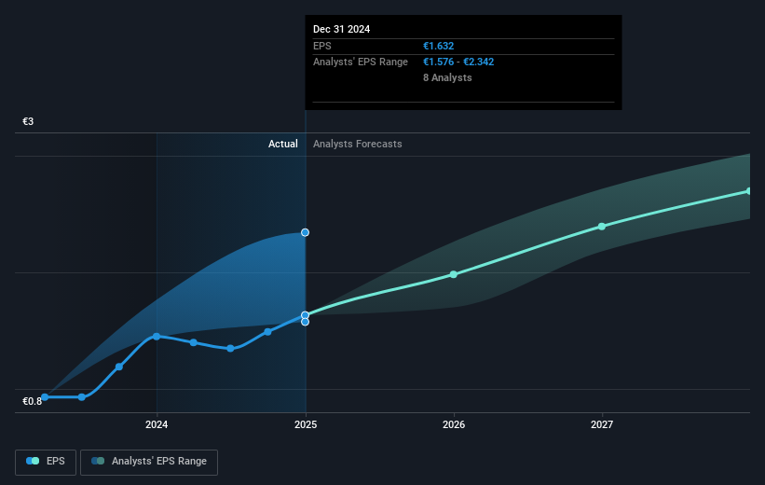
Task: Select the 2026 forecast EPS data point
Action: click(x=453, y=274)
